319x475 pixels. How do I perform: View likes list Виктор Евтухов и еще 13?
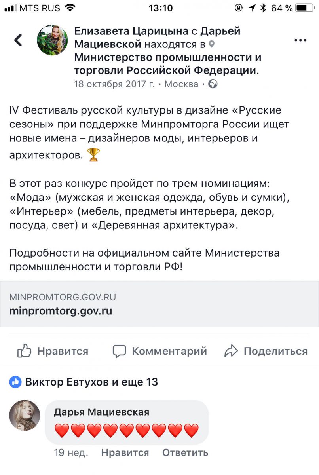(91, 382)
